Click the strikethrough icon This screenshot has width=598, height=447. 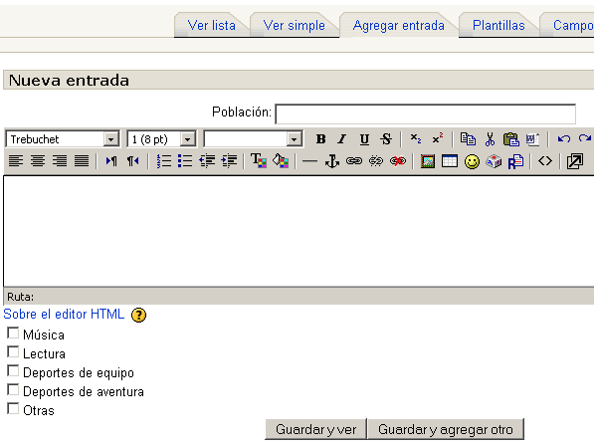point(386,139)
